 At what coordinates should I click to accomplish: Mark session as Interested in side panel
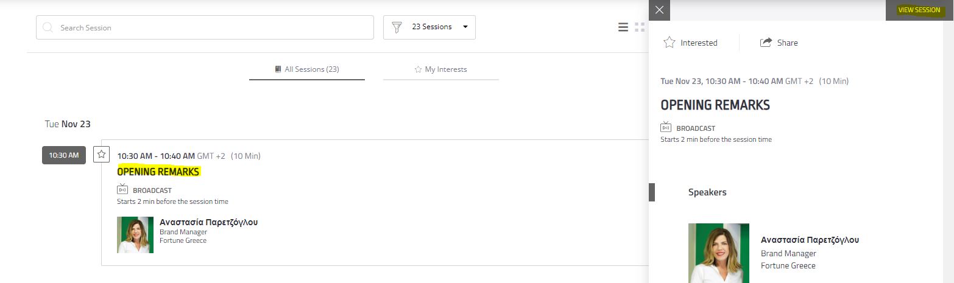(690, 43)
